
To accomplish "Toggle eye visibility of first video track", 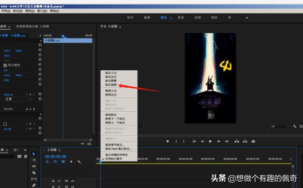I will tap(72, 181).
